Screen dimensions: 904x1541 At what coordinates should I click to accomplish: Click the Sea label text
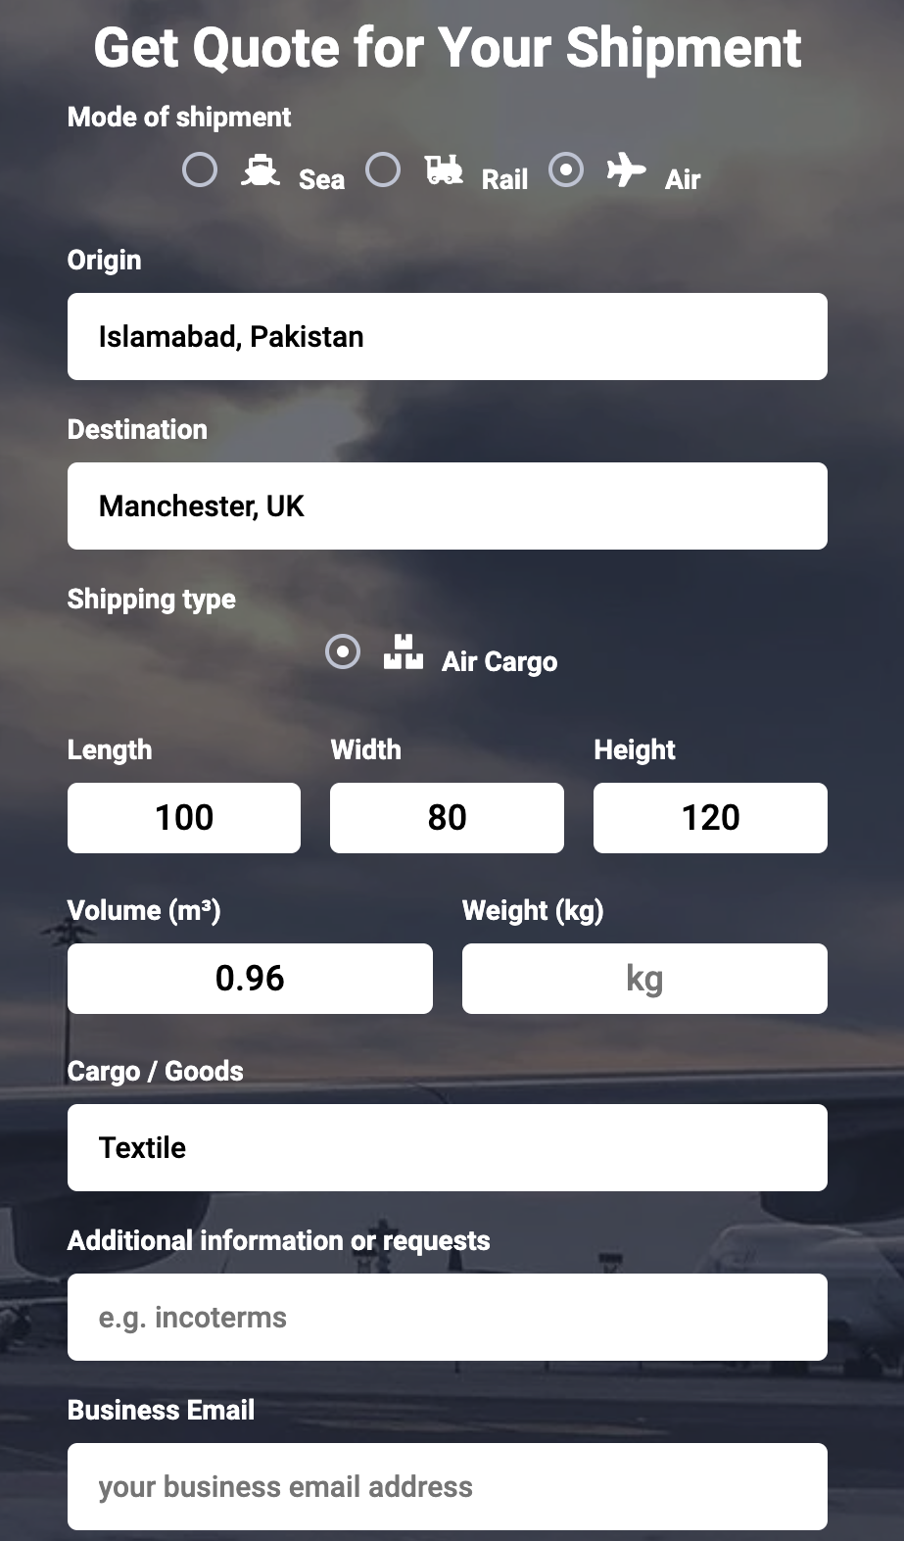click(x=321, y=180)
